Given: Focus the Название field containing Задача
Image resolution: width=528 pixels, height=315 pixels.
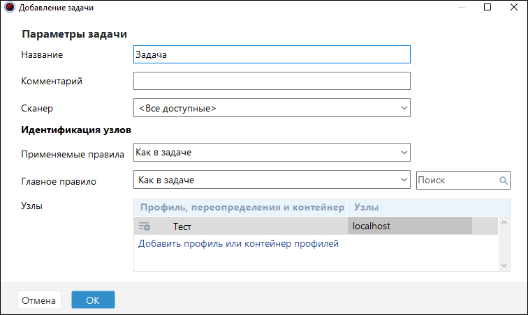Looking at the screenshot, I should pos(272,54).
